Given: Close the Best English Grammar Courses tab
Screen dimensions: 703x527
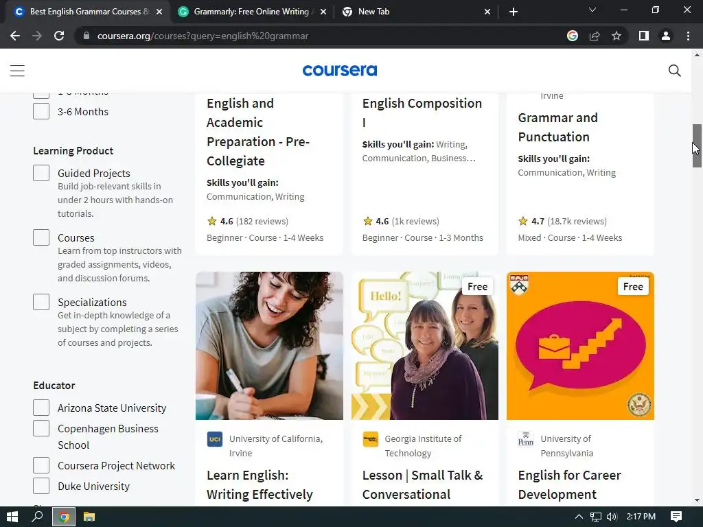Looking at the screenshot, I should [x=159, y=12].
